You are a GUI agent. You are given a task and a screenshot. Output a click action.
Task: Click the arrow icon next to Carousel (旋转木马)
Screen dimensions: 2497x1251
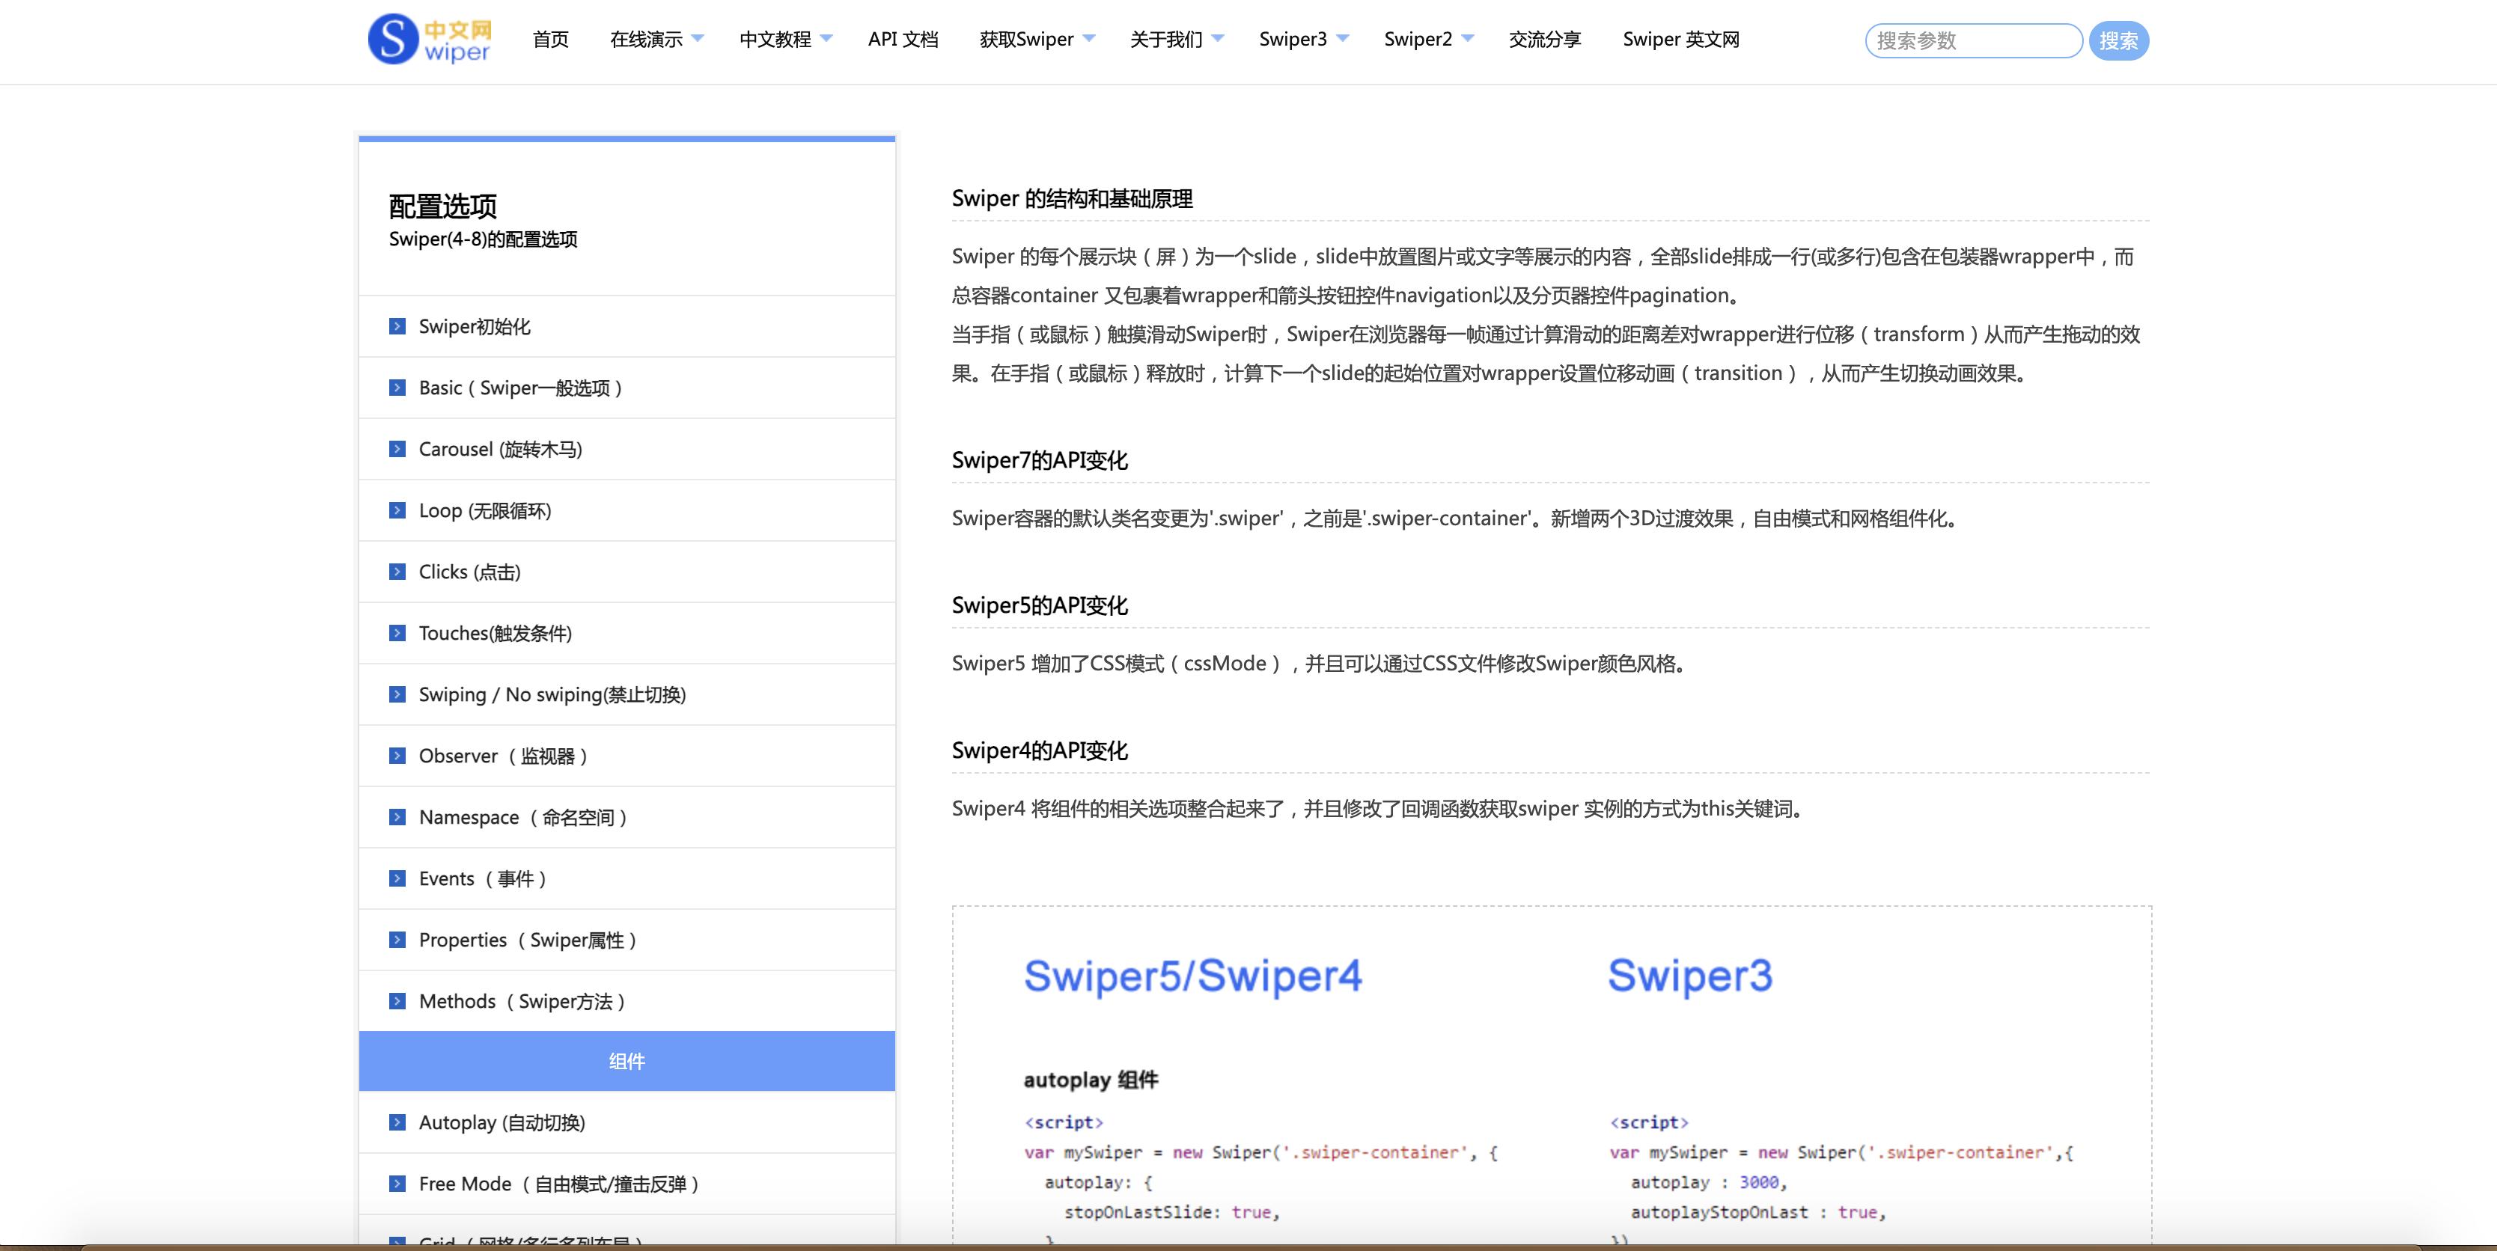pos(397,449)
